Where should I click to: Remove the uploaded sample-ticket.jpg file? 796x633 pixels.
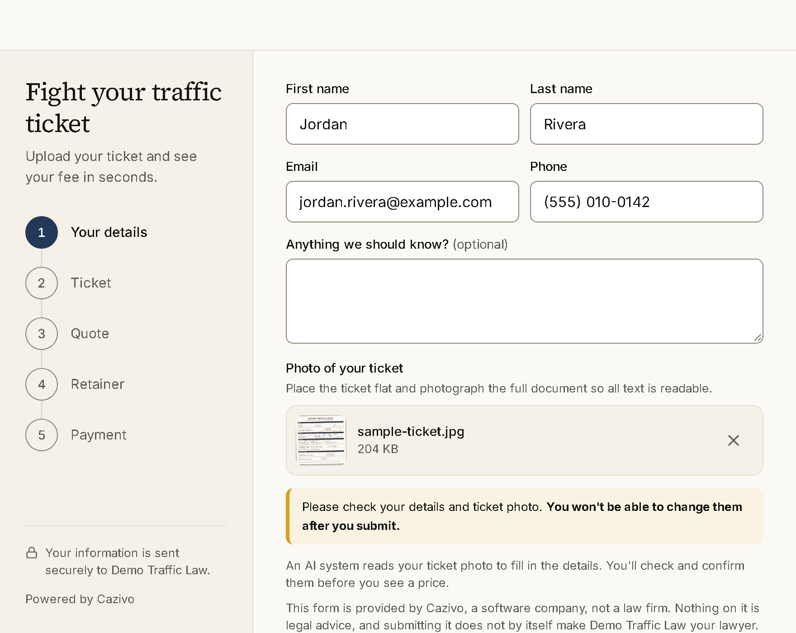(733, 440)
